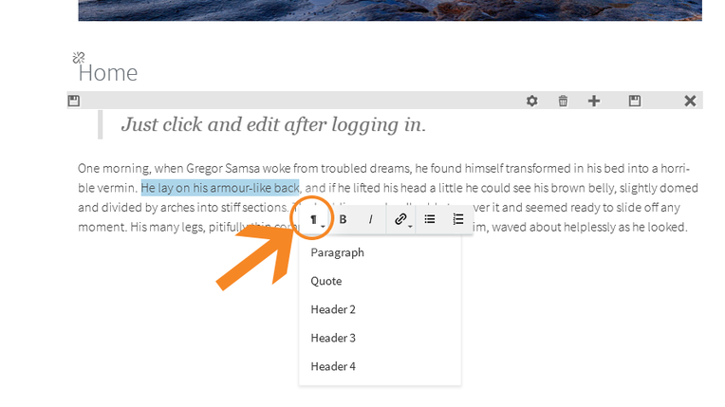Viewport: 725px width, 407px height.
Task: Apply Header 3 style
Action: [x=333, y=338]
